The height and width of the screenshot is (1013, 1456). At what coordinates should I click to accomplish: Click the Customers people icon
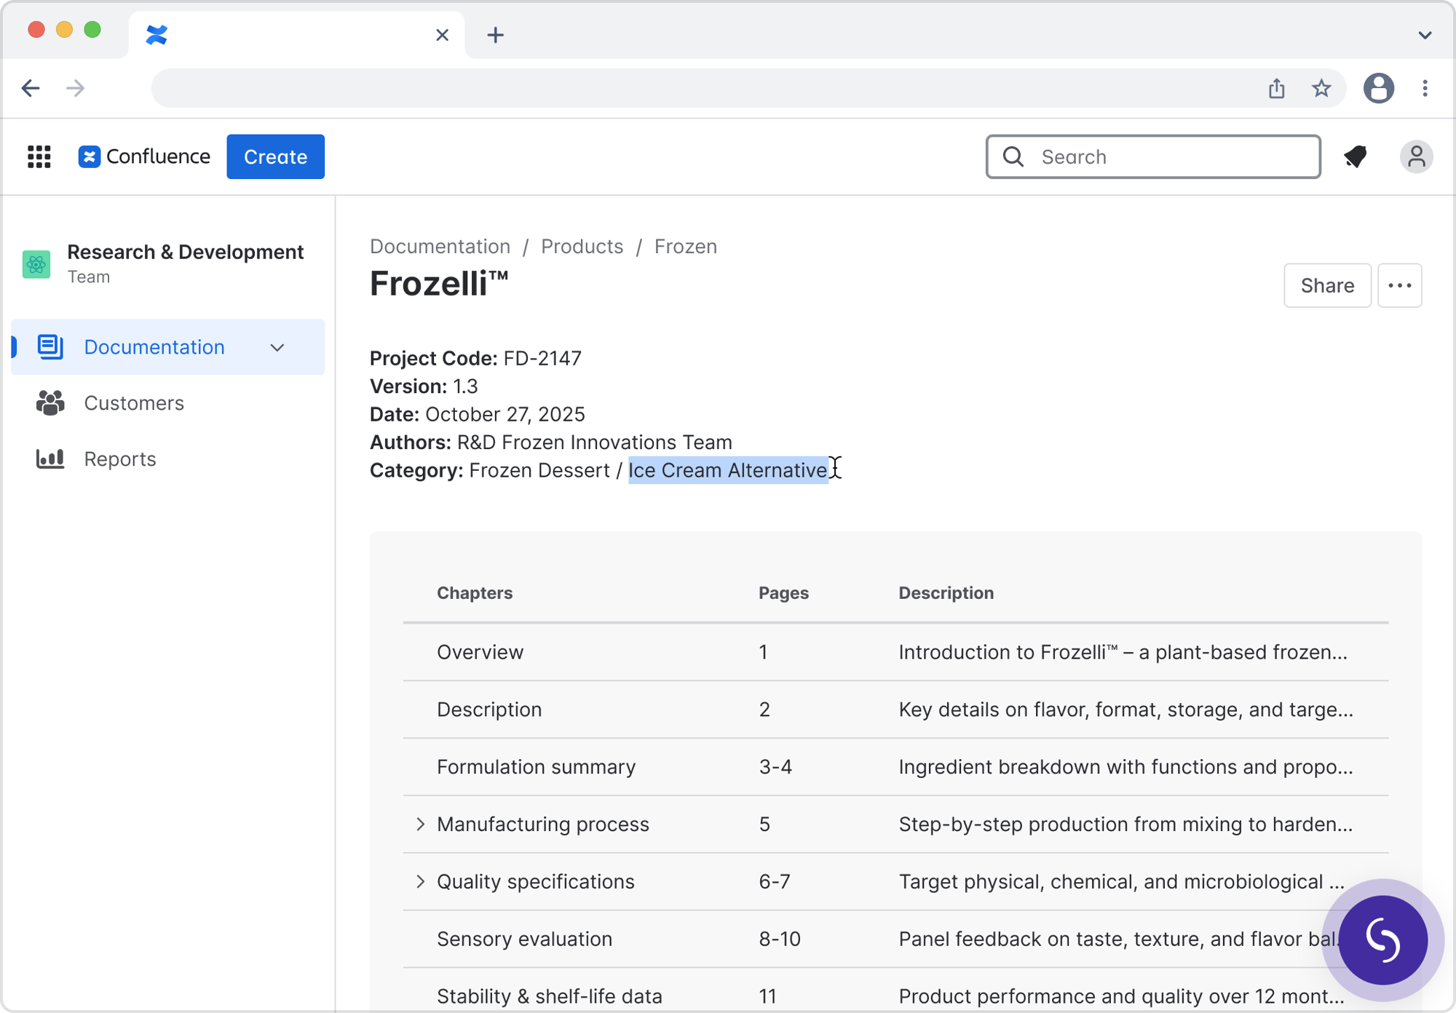pyautogui.click(x=49, y=403)
